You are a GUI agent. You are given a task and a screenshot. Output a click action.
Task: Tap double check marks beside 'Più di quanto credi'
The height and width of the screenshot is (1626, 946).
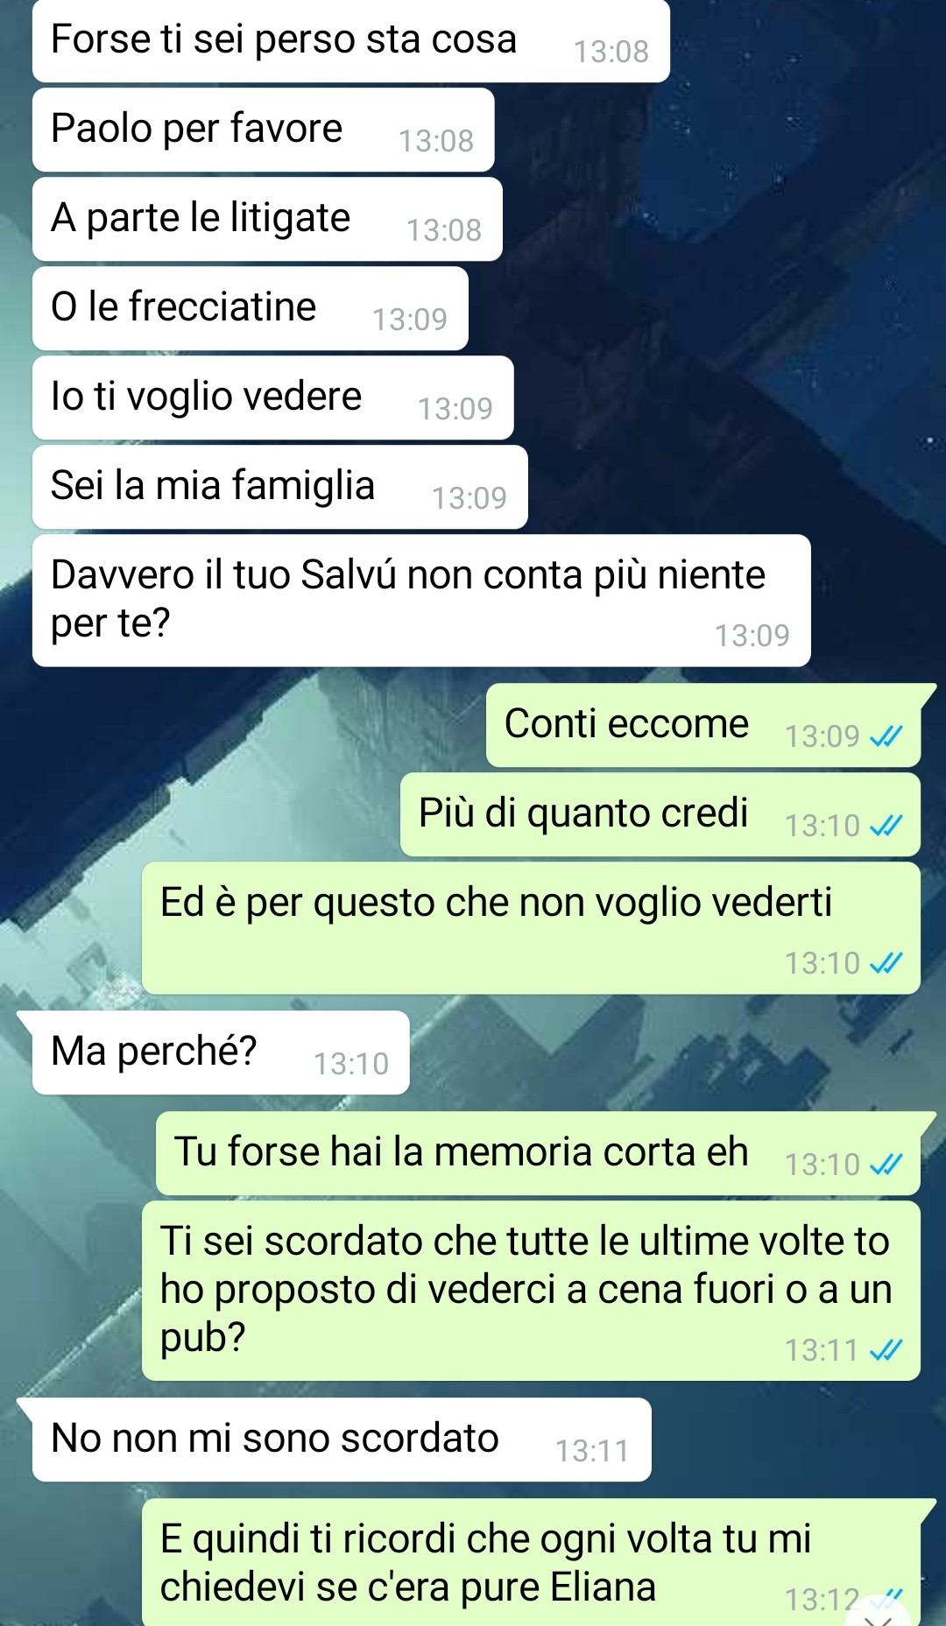(886, 827)
